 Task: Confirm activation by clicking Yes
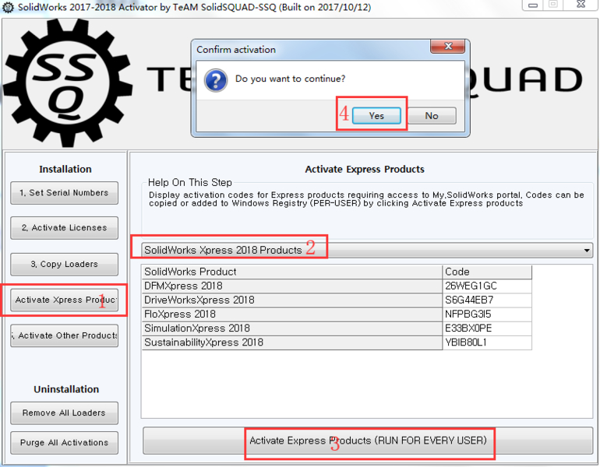tap(376, 115)
